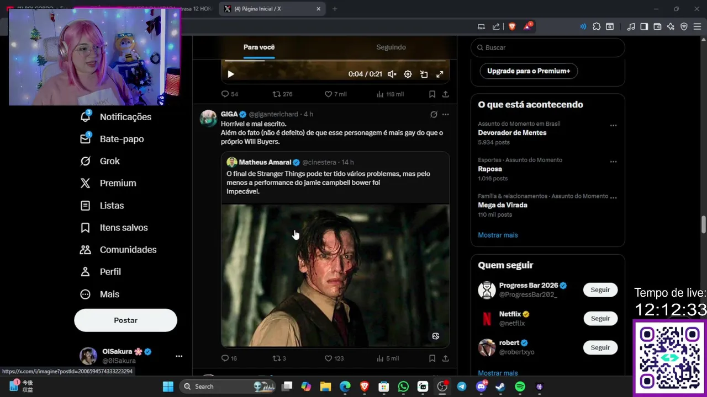The height and width of the screenshot is (397, 707).
Task: Like the video post with 7 mil likes
Action: click(x=335, y=94)
